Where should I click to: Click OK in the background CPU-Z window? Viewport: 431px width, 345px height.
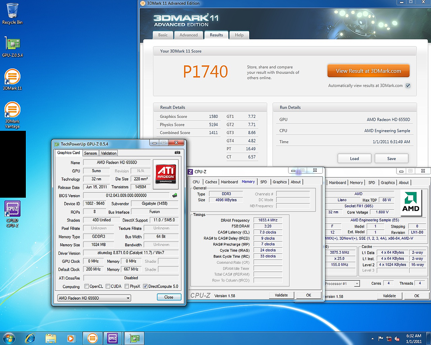pos(417,296)
